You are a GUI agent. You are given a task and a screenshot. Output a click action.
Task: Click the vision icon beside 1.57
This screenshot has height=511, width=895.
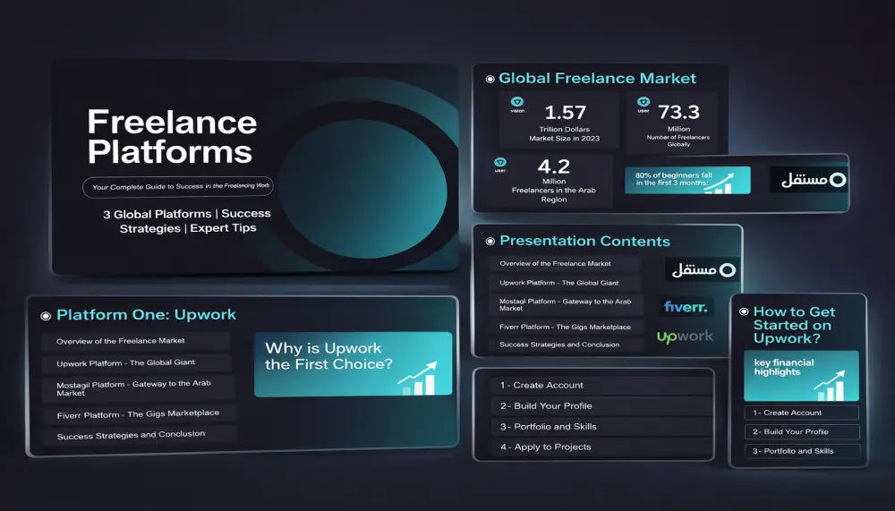(517, 102)
